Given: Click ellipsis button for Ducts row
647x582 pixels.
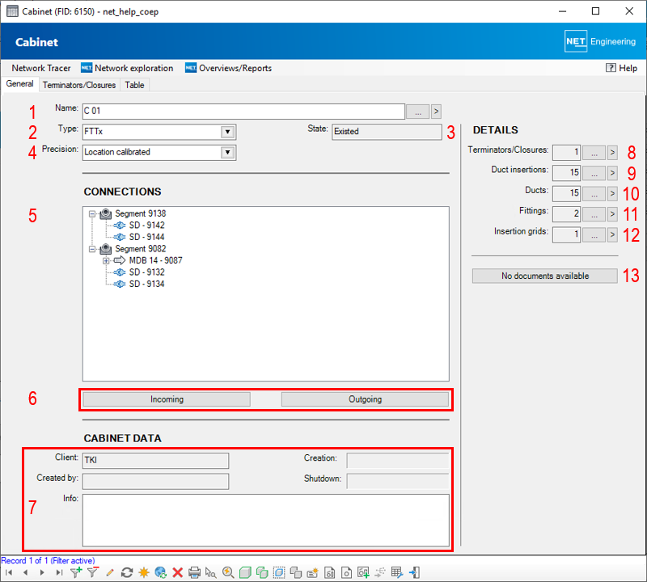Looking at the screenshot, I should coord(594,193).
